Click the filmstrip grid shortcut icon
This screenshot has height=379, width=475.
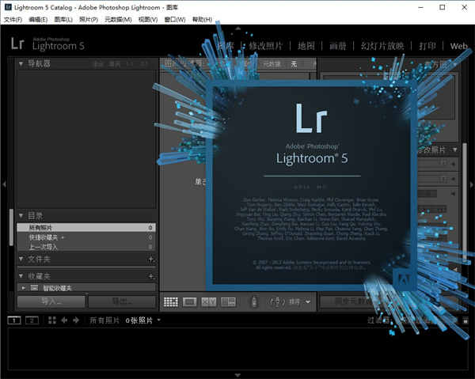(x=52, y=320)
